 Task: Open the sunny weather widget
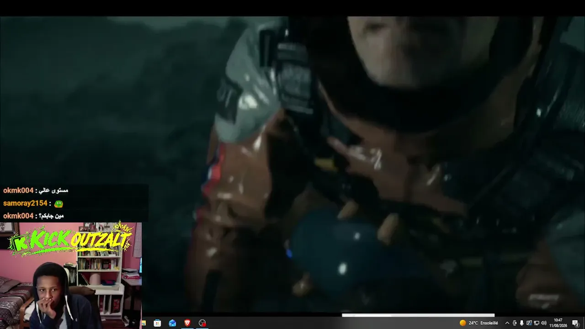pos(479,323)
